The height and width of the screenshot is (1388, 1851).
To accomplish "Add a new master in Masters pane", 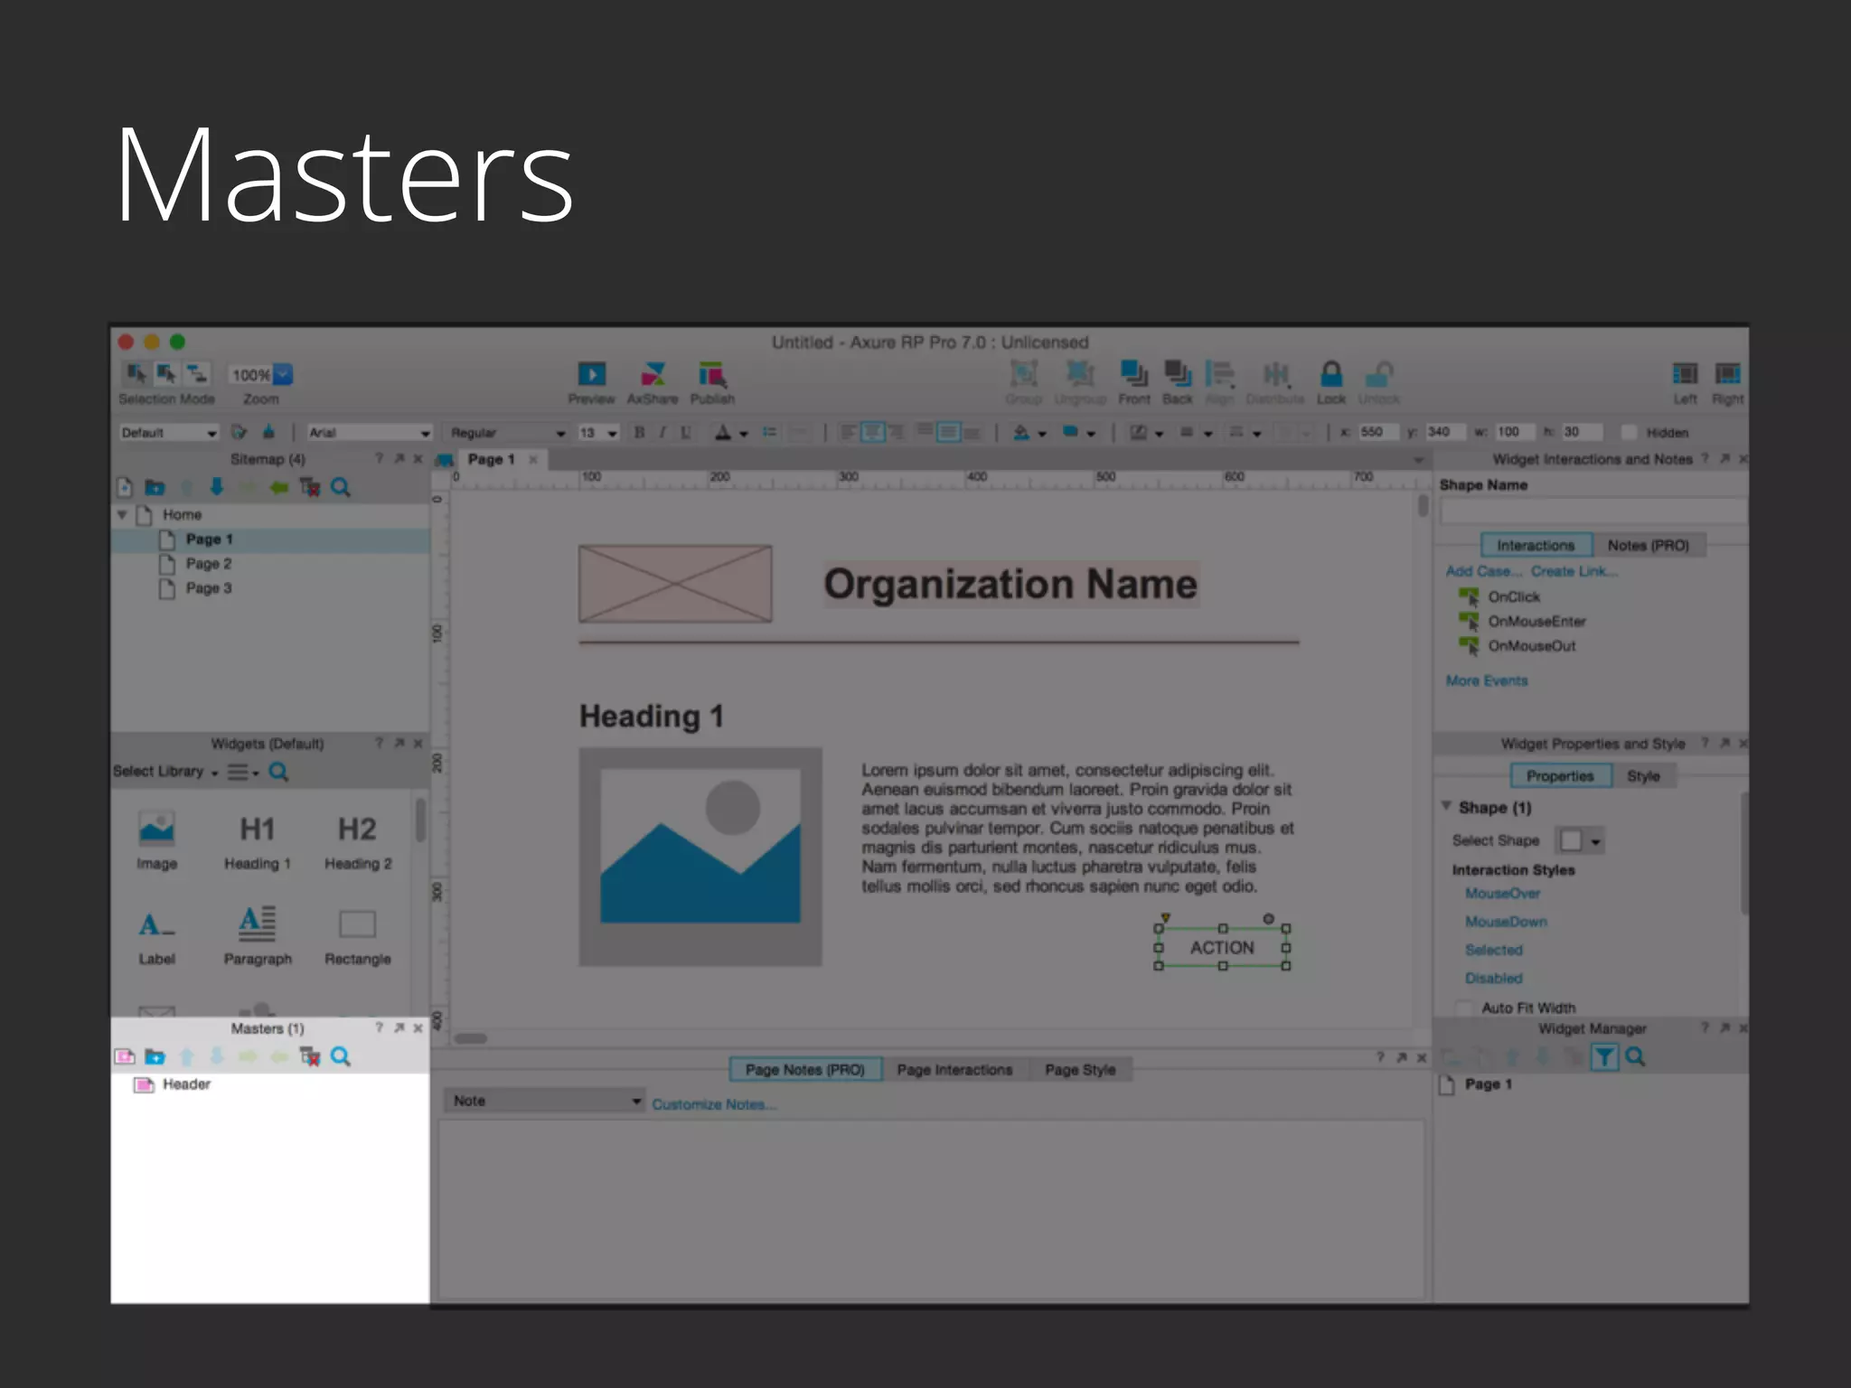I will coord(125,1056).
